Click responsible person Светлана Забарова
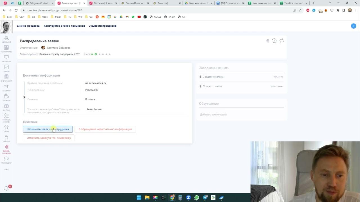Image resolution: width=360 pixels, height=202 pixels. click(58, 48)
